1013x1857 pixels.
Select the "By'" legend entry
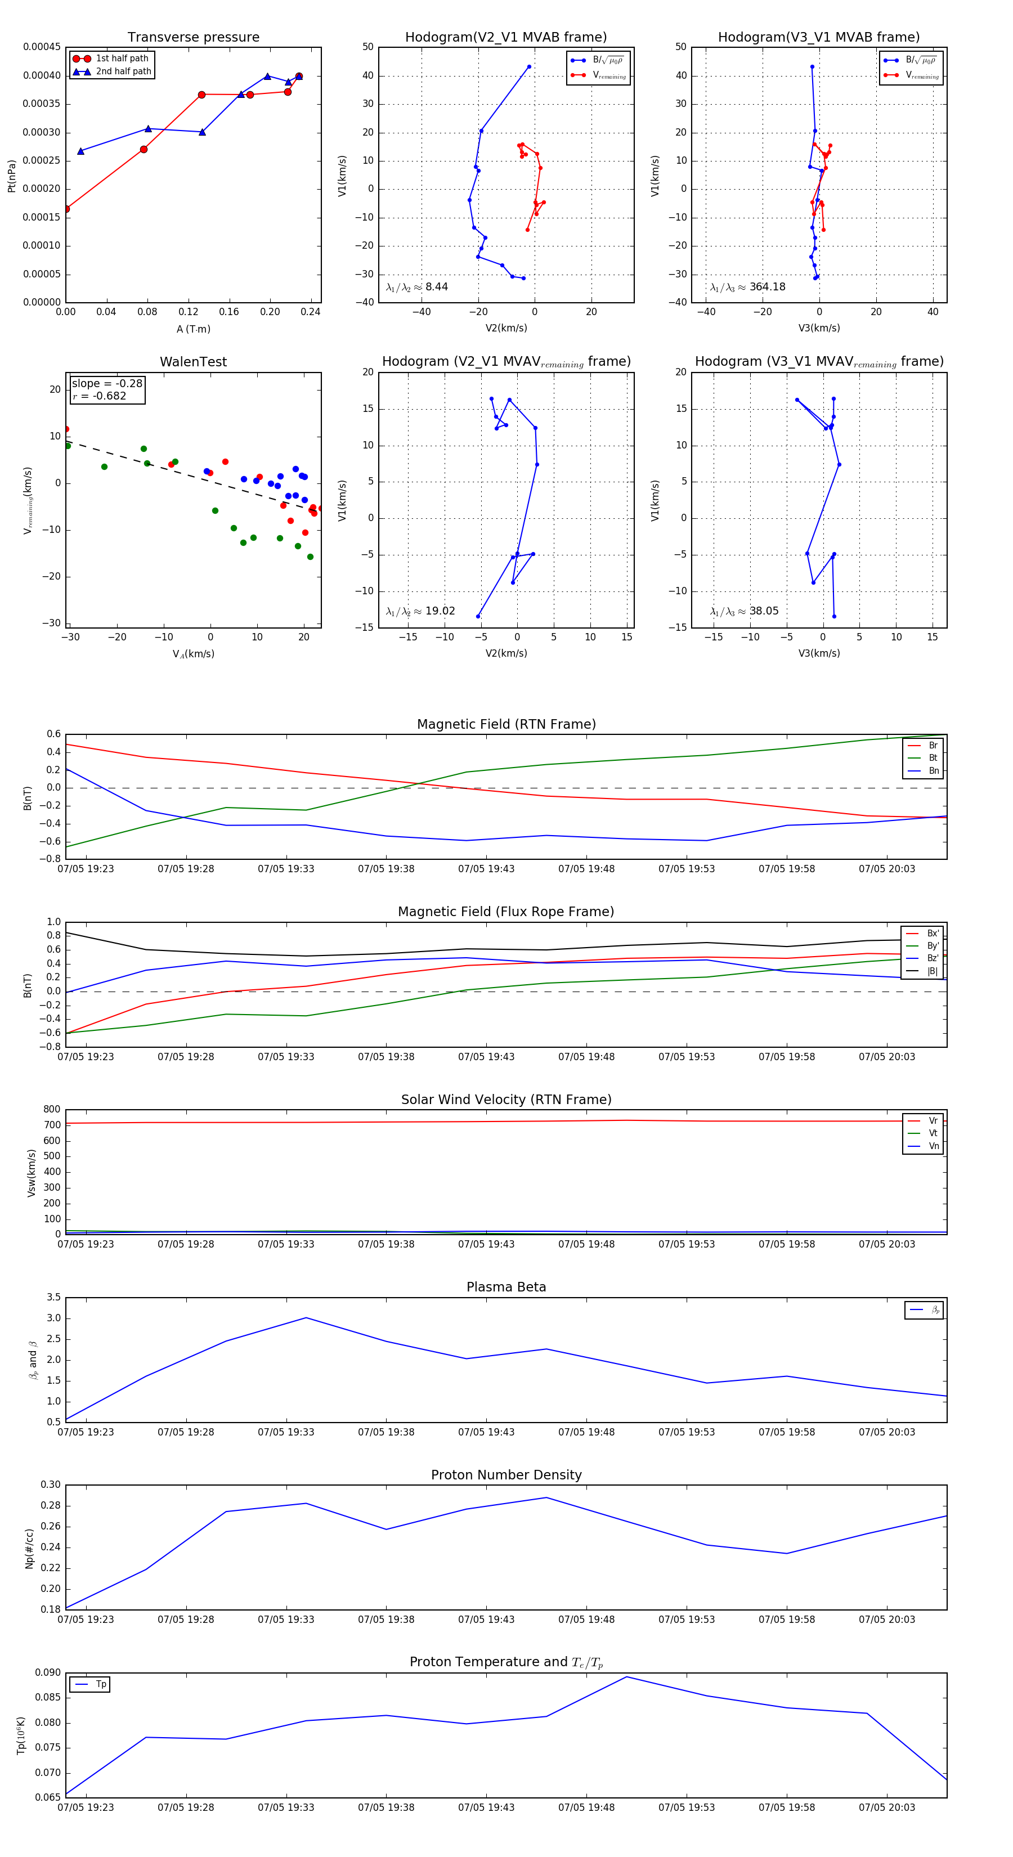(x=923, y=947)
